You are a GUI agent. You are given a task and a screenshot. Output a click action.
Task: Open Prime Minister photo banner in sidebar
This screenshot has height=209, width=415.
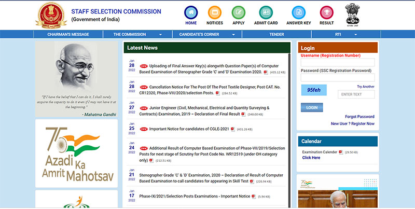[x=338, y=192]
